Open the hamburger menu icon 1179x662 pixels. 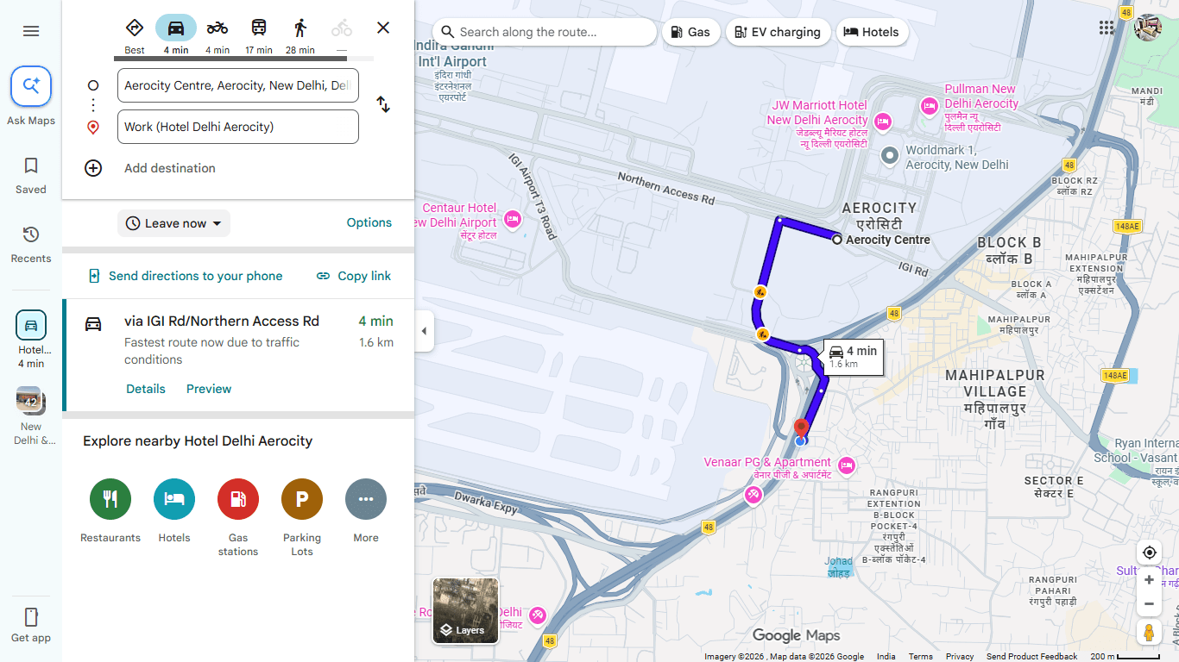(x=31, y=31)
